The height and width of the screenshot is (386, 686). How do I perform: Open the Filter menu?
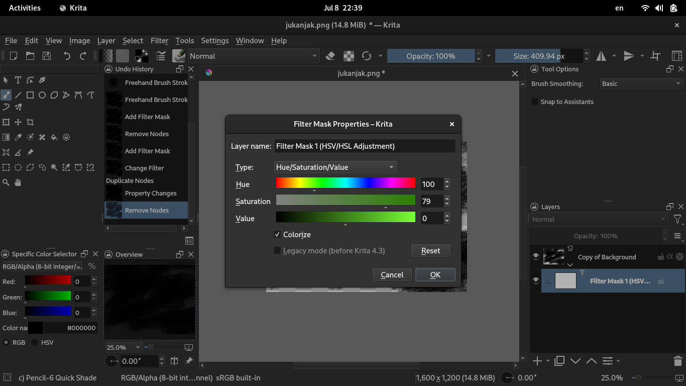(159, 41)
